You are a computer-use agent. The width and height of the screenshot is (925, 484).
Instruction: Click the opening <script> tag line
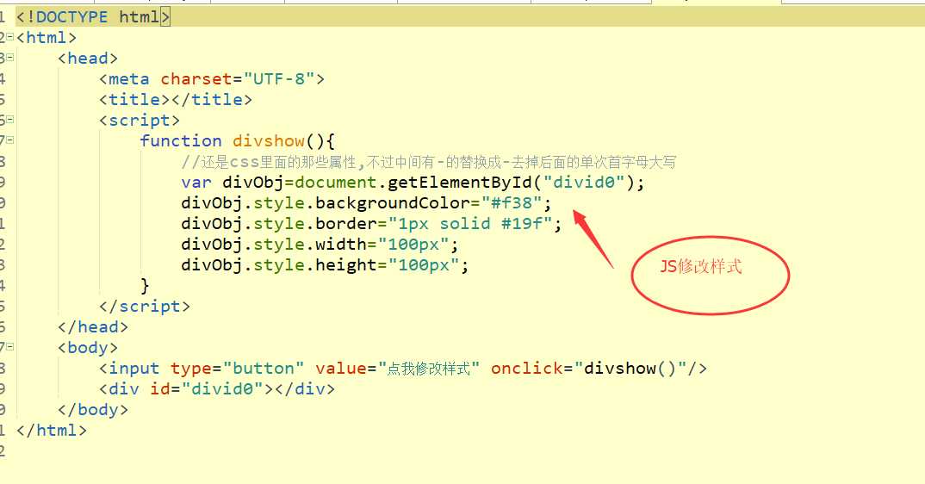click(x=140, y=121)
